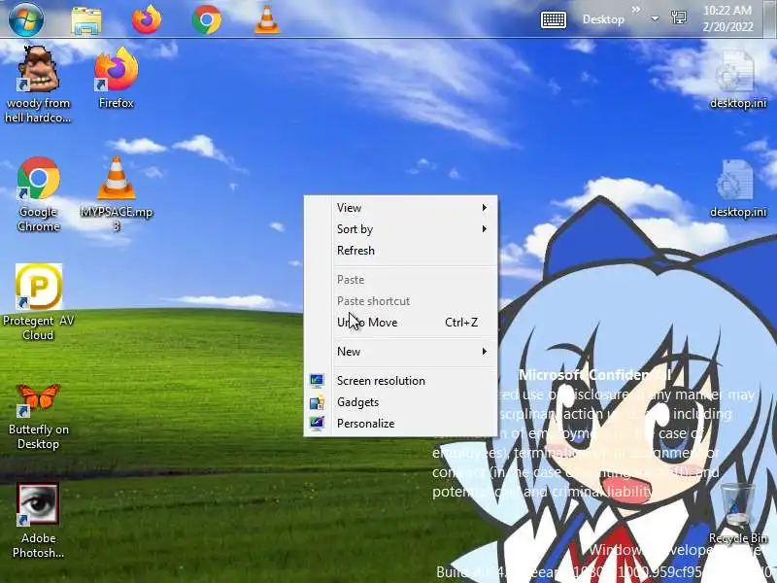Image resolution: width=777 pixels, height=583 pixels.
Task: Select the lower desktop.ini file
Action: (738, 189)
